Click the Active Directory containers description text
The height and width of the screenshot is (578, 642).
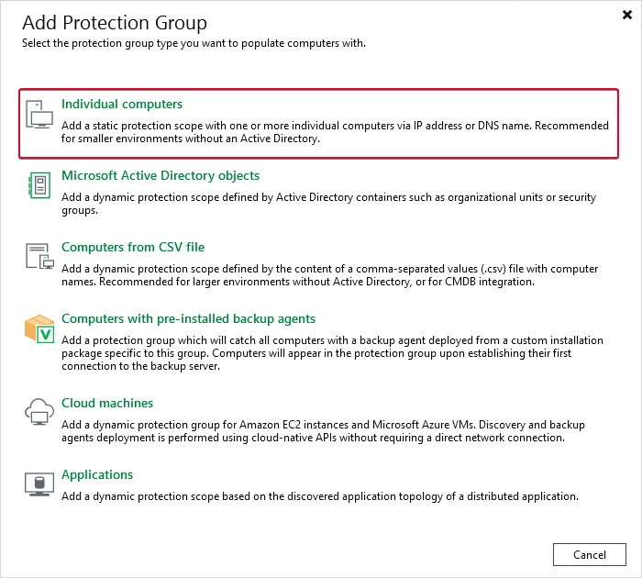pos(328,204)
